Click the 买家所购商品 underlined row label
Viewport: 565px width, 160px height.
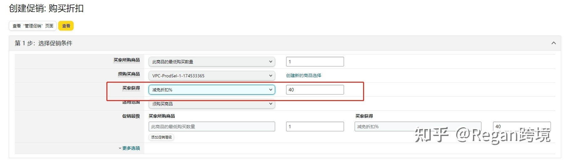pos(127,60)
